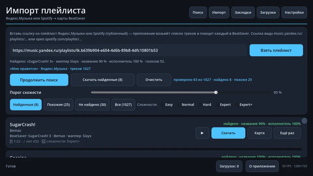Click the Очистить button
The image size is (313, 176).
(154, 80)
